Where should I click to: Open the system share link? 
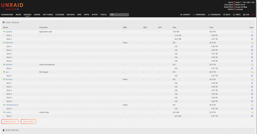tap(8, 112)
